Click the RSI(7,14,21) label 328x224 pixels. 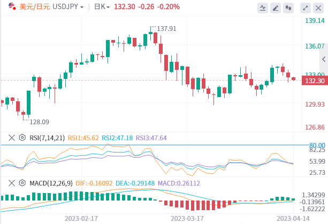pyautogui.click(x=47, y=138)
